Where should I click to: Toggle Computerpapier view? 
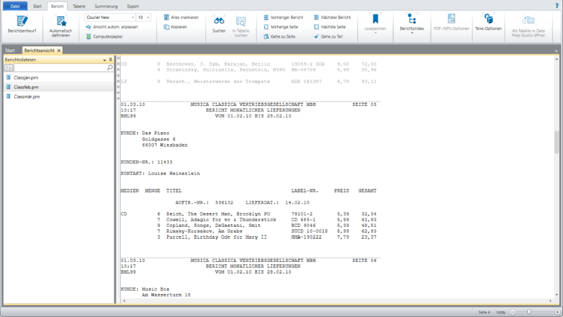[x=104, y=37]
